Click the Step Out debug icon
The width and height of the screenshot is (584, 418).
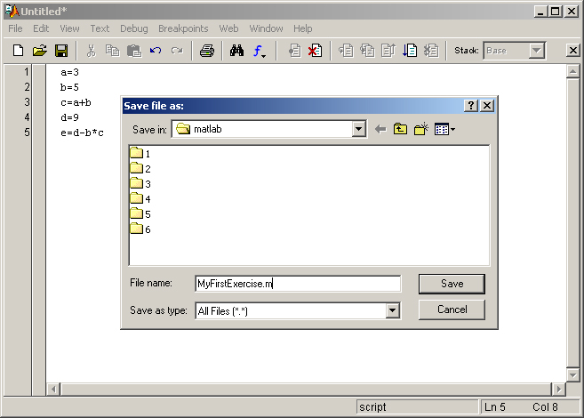coord(388,51)
